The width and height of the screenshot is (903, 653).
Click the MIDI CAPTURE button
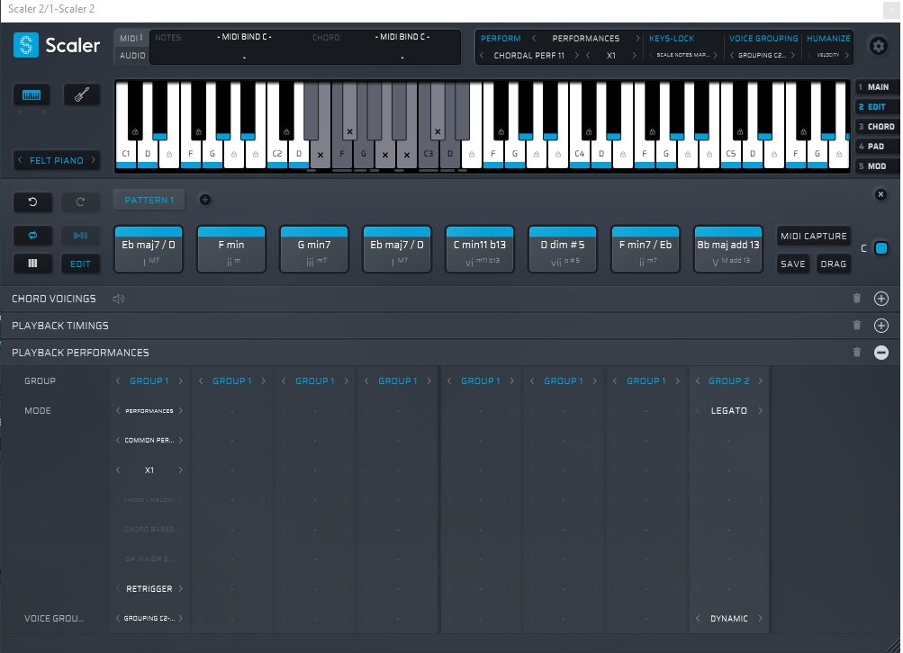click(814, 237)
